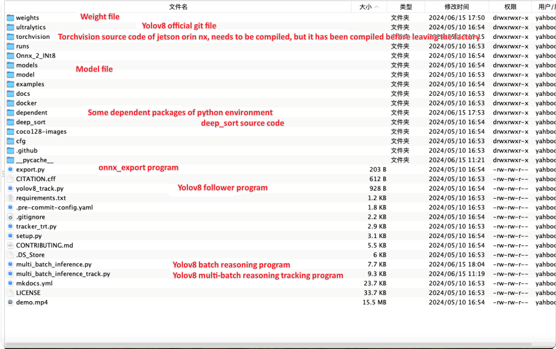Click the 2024/06/15 18:04 modified date
This screenshot has height=349, width=556.
tap(457, 264)
